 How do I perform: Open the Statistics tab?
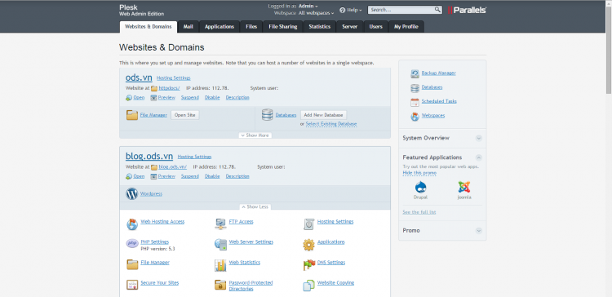(320, 27)
